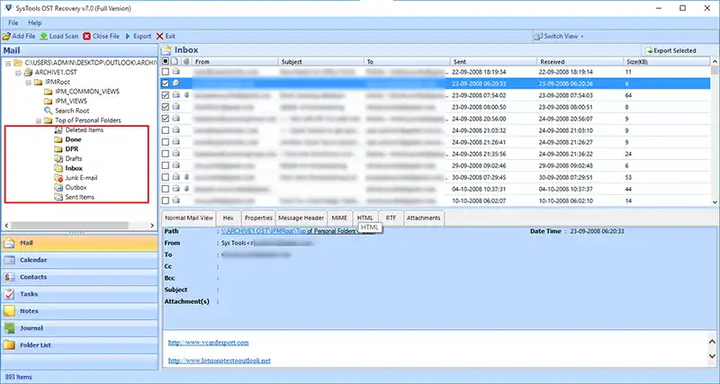Collapse Top of Personal Folders node
The image size is (720, 384).
[x=39, y=121]
